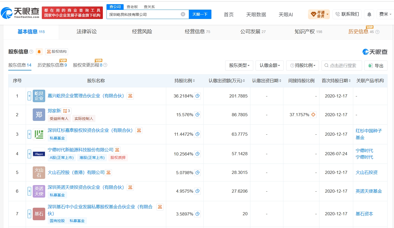This screenshot has width=394, height=228.
Task: Open pie chart icon beside 10.2564% shareholding
Action: pos(197,154)
